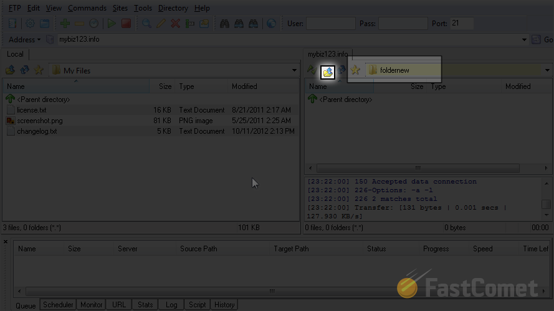The height and width of the screenshot is (311, 554).
Task: Expand the address bar history dropdown
Action: point(524,40)
